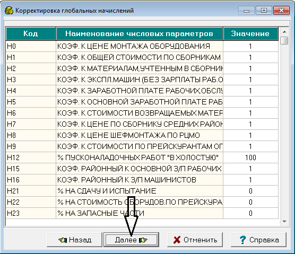Image resolution: width=295 pixels, height=254 pixels.
Task: Click КОЭФ. К ЦЕНЕ ПО СБОРНИКУ СРЕДНИХ
Action: click(140, 124)
